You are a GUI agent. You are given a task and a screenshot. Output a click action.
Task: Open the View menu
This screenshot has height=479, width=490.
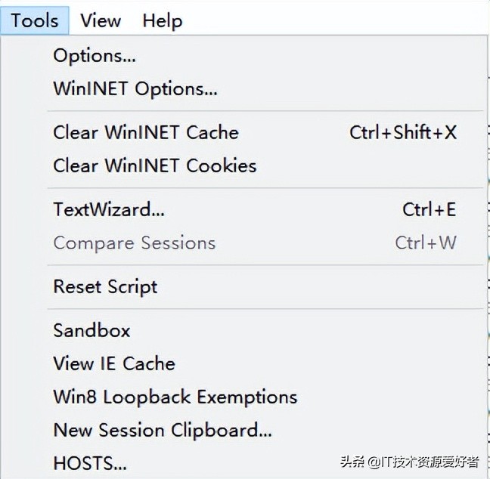101,20
